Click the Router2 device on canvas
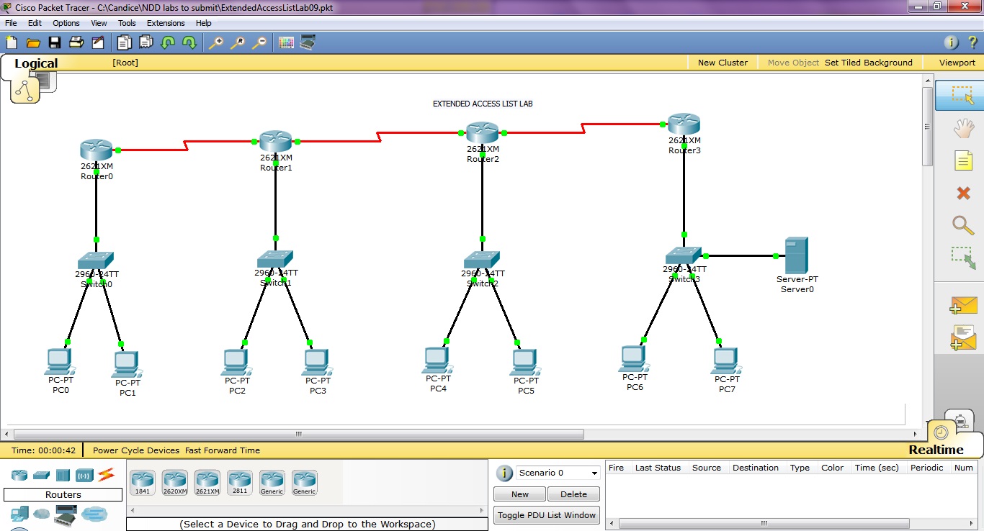 (482, 132)
